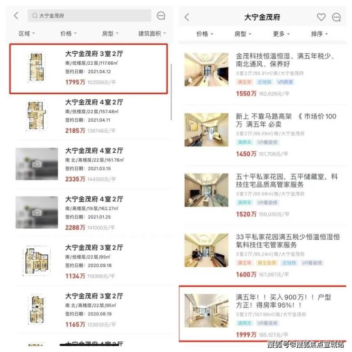Tap the blurred photo of 2335万 listing
This screenshot has height=352, width=352.
[x=37, y=164]
